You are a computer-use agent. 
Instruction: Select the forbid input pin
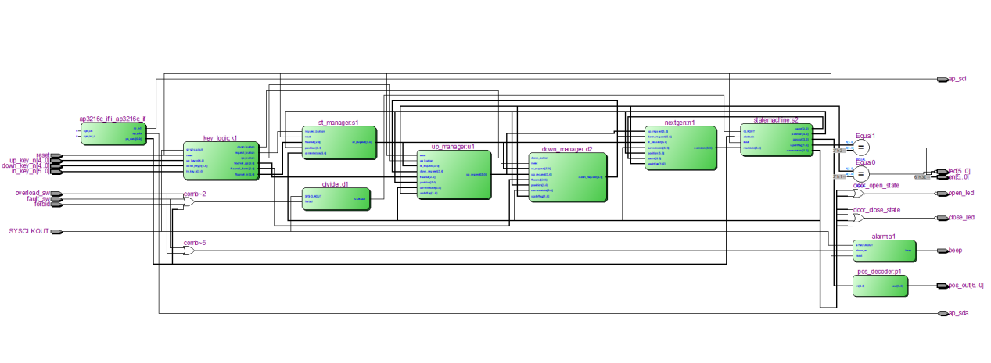pos(56,204)
